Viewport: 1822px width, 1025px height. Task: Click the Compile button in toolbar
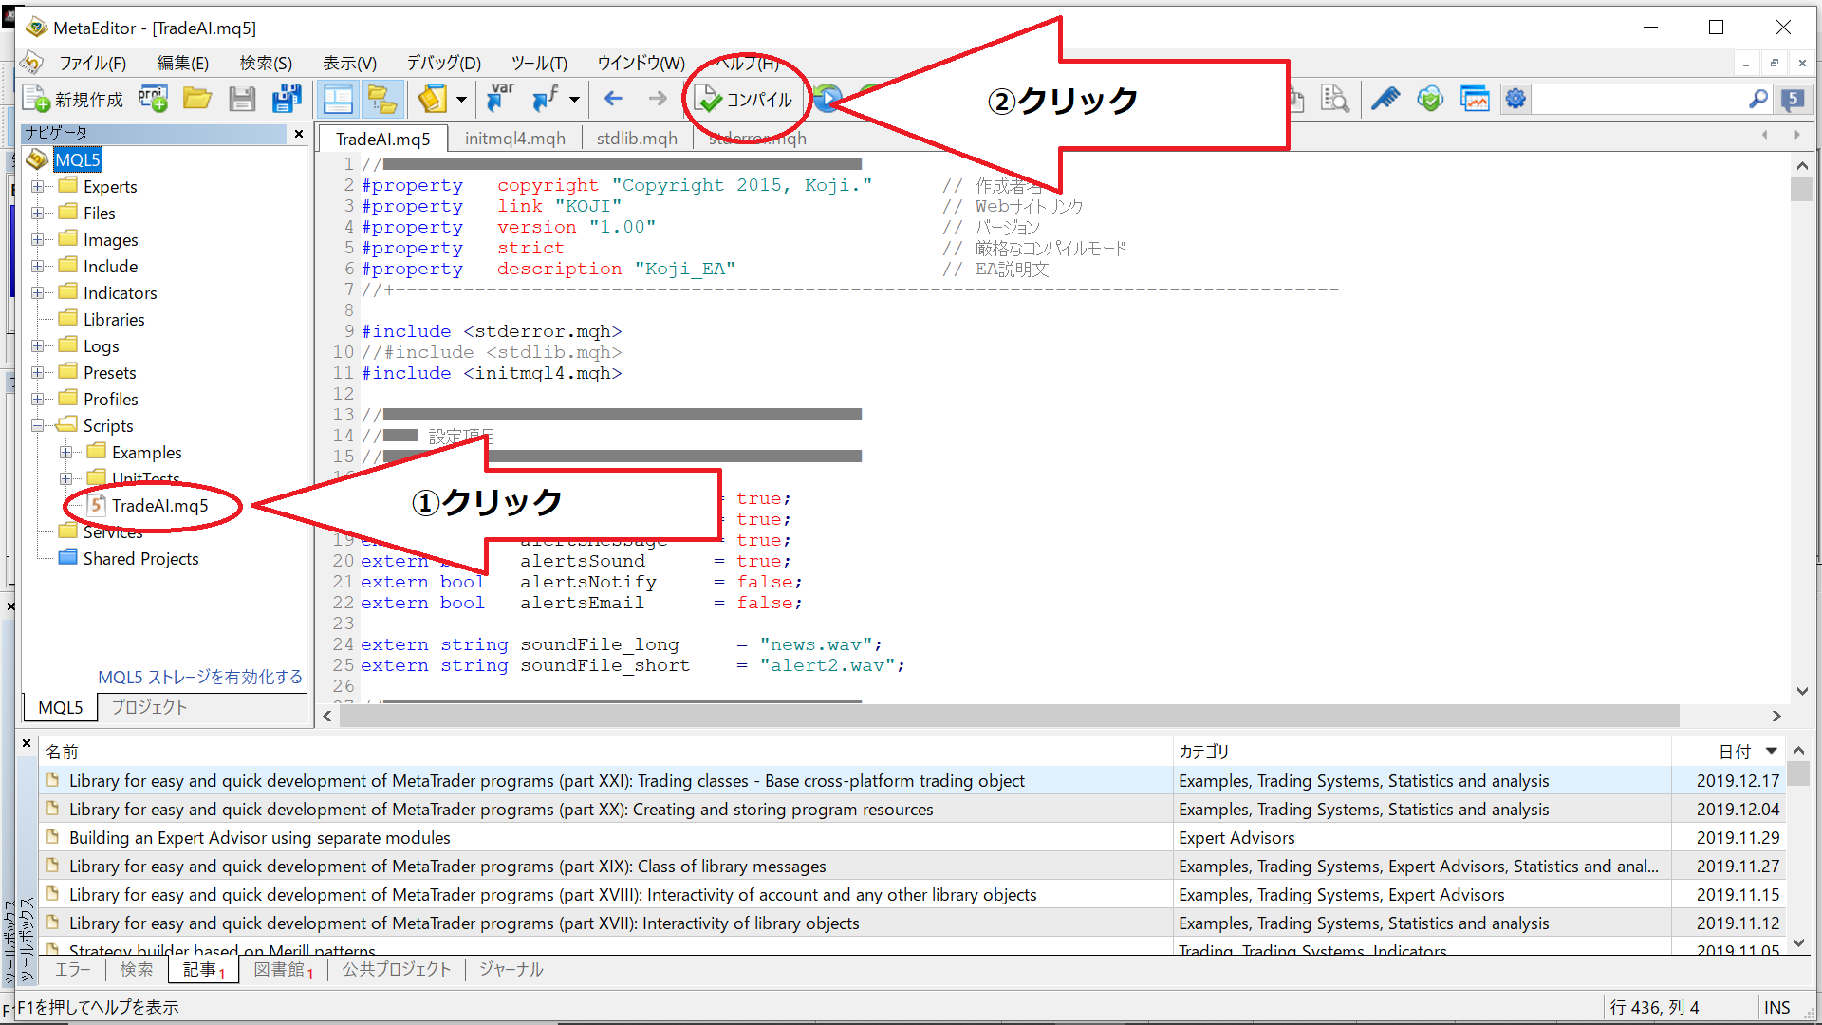point(745,100)
